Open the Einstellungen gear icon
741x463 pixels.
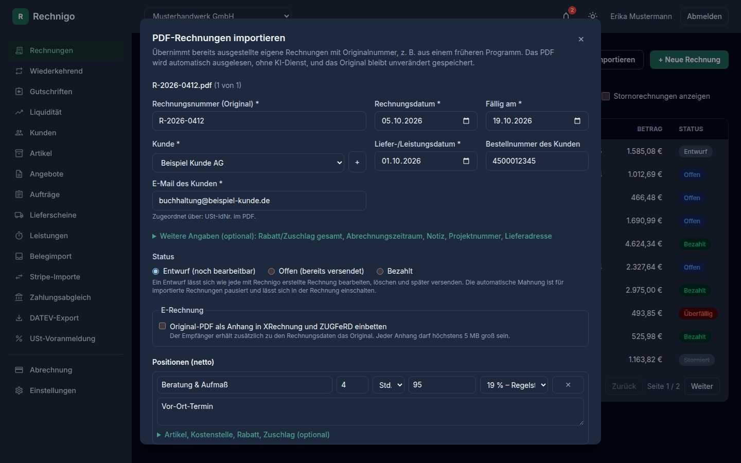click(x=19, y=390)
